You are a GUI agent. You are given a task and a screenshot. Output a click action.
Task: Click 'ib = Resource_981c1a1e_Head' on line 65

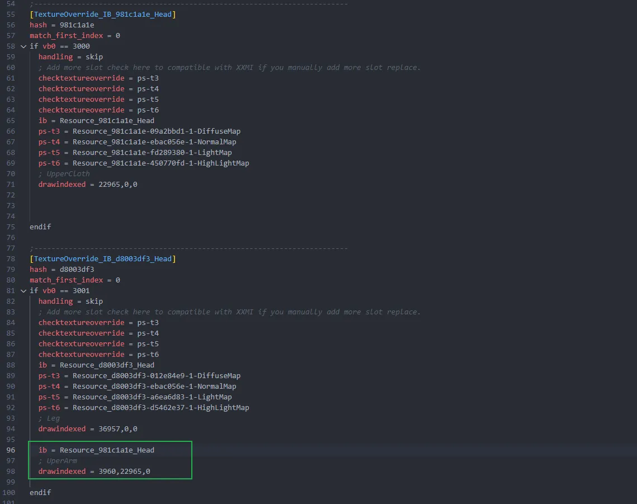pos(96,121)
